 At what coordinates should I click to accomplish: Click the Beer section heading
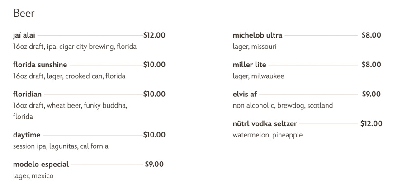pyautogui.click(x=24, y=14)
